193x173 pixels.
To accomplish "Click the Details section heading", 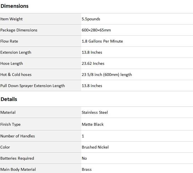I will click(9, 99).
